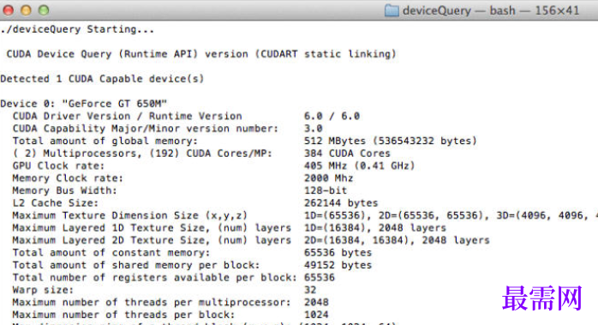Click the maximum threads per block value 1024
Viewport: 598px width, 325px height.
click(x=316, y=315)
